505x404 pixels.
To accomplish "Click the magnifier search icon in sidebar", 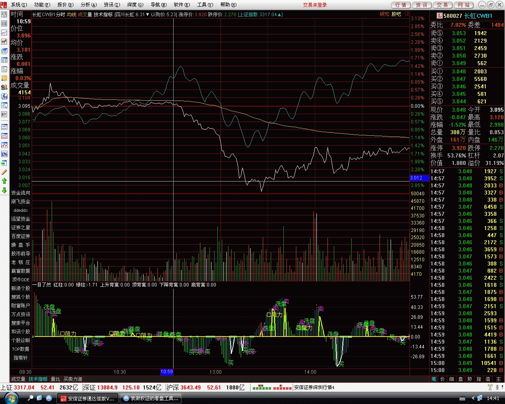I will click(x=4, y=105).
